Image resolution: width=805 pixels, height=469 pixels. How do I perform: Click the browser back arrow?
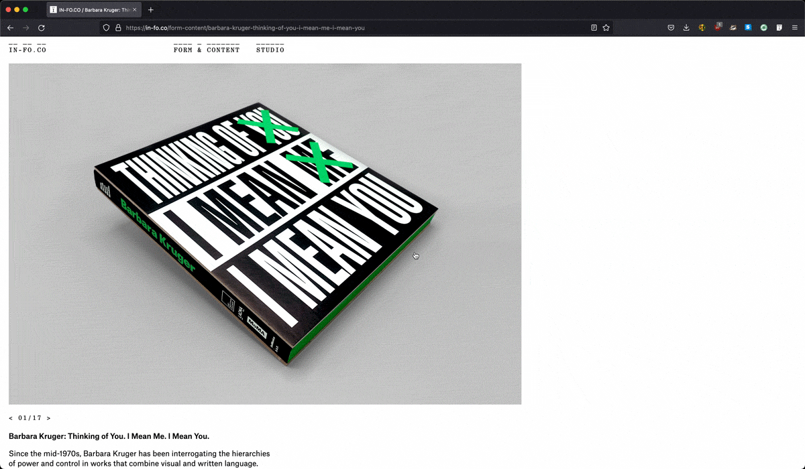click(x=10, y=28)
